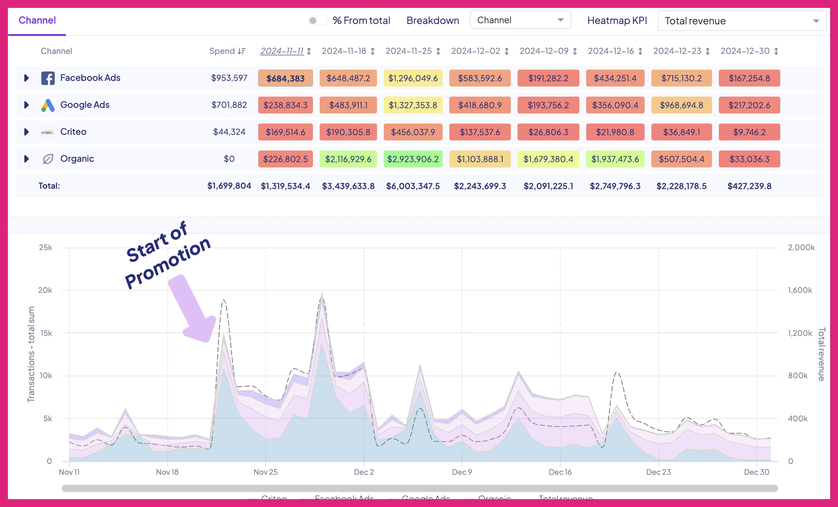Toggle Criteo visibility in the chart legend
The height and width of the screenshot is (507, 838).
pyautogui.click(x=274, y=499)
